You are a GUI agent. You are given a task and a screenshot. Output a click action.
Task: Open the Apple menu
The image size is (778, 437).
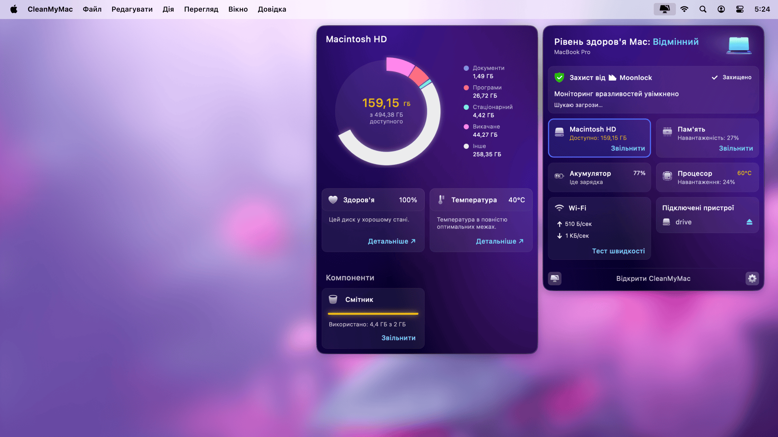[14, 9]
